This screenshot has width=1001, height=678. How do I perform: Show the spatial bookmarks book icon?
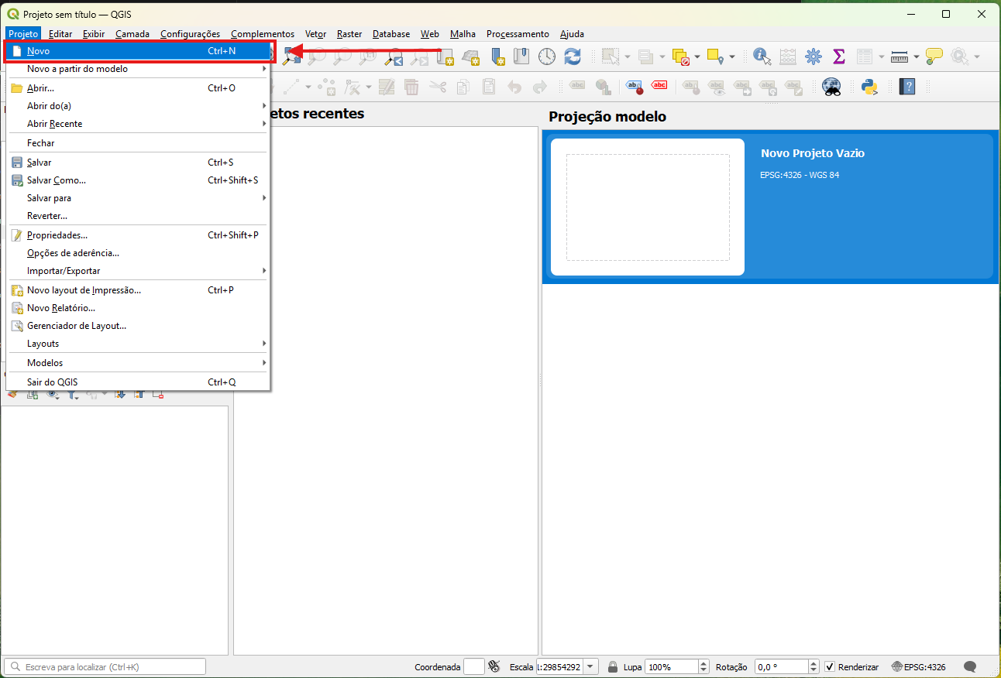[521, 56]
